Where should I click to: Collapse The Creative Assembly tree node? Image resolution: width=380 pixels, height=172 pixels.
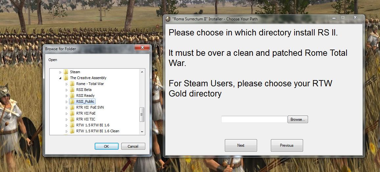click(x=60, y=78)
